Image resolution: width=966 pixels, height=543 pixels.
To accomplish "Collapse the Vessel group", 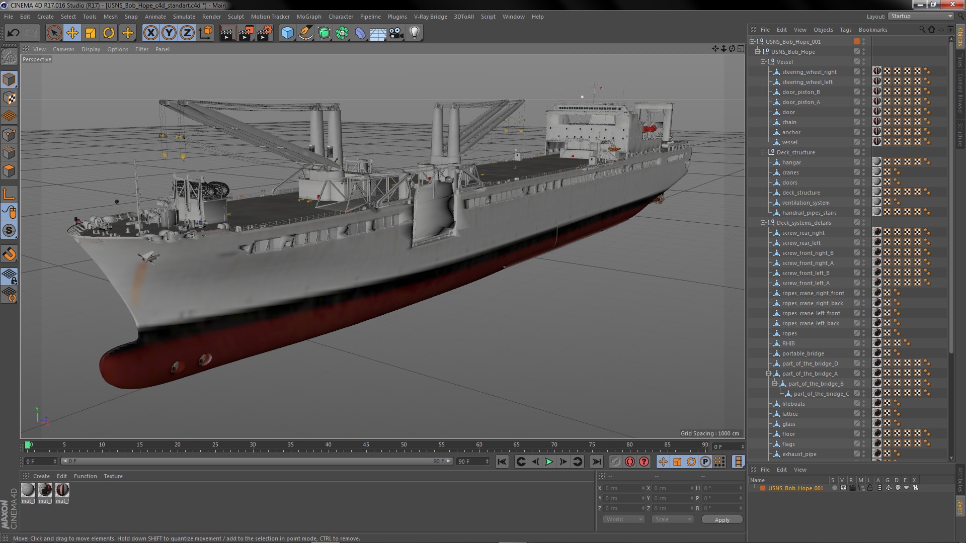I will (763, 61).
